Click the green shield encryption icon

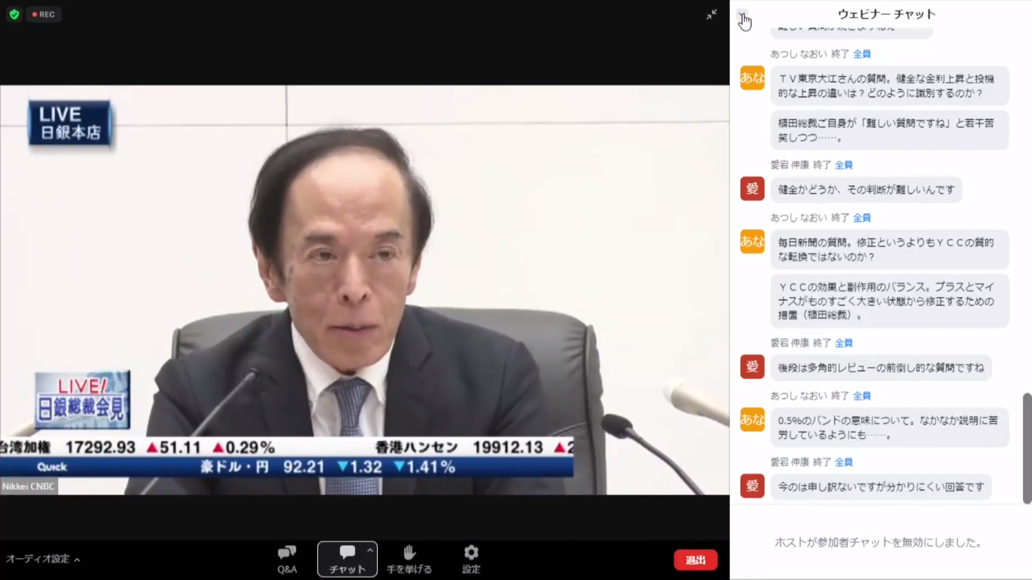tap(15, 15)
